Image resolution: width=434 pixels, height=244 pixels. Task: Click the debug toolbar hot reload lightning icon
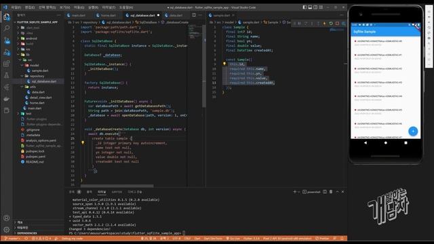point(324,24)
